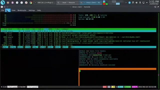Screen dimensions: 160x90
Task: Select the /sbin/init splash process row
Action: click(x=78, y=35)
